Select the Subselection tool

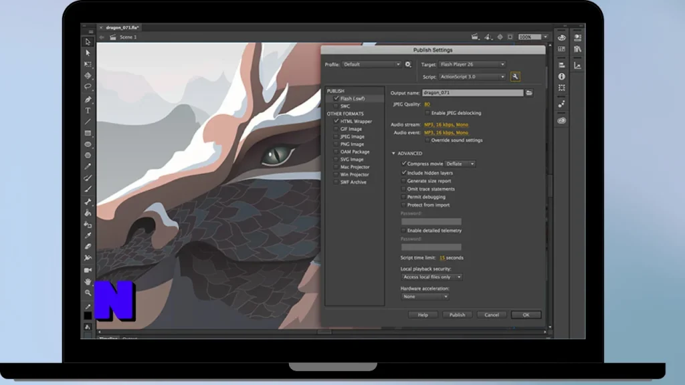(88, 53)
